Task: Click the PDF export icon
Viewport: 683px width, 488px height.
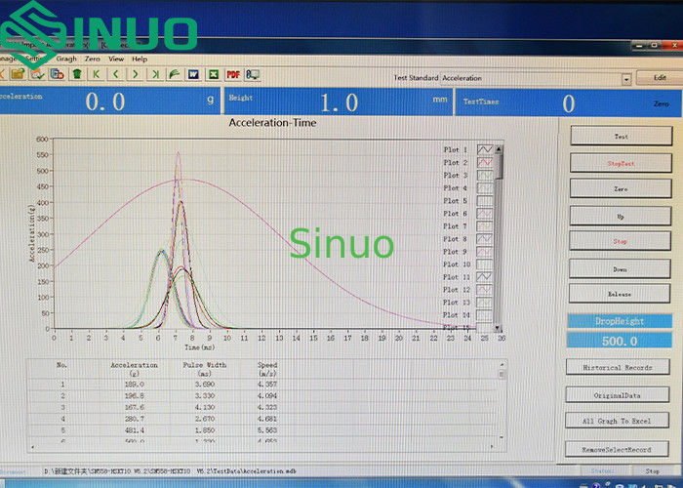Action: [x=233, y=74]
